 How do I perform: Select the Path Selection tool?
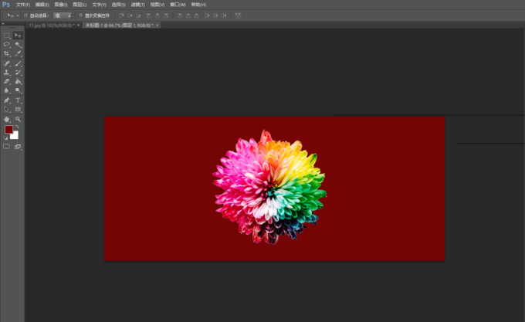7,109
